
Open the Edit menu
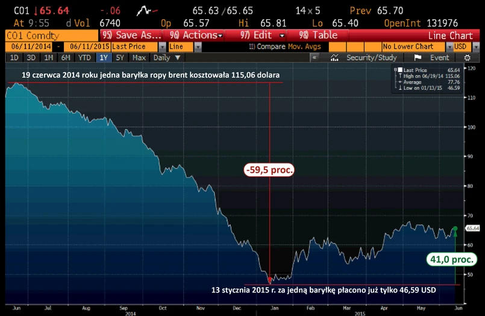click(x=260, y=36)
